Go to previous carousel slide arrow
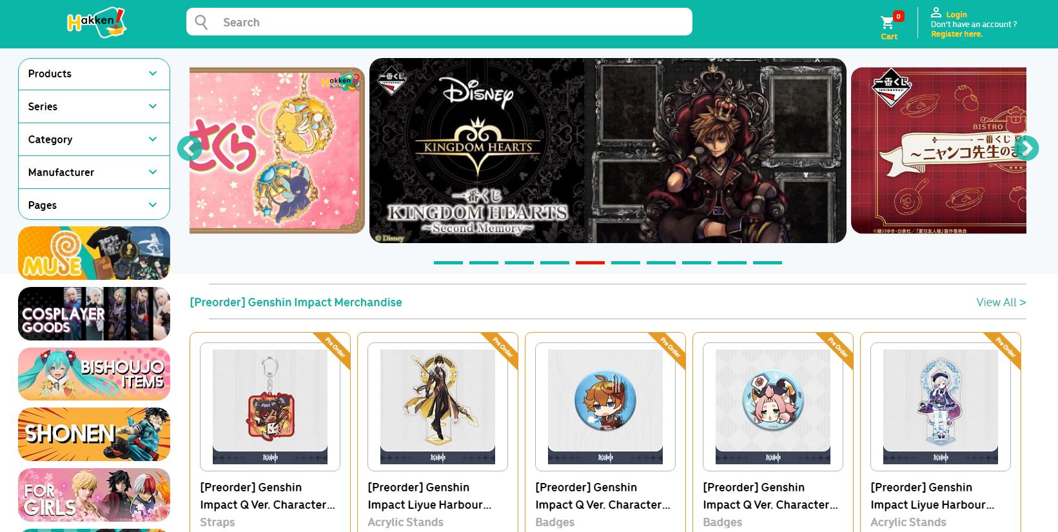Screen dimensions: 1058x532 pos(190,148)
